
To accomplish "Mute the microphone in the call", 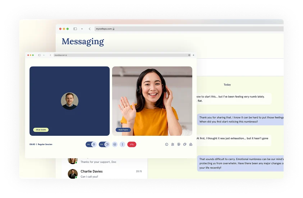I will point(94,144).
